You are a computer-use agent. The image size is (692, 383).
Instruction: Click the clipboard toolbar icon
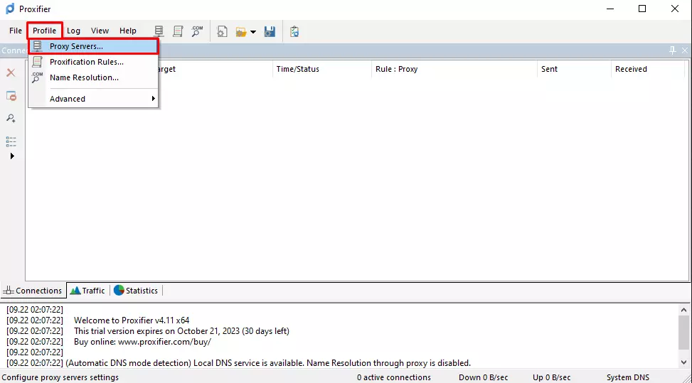(294, 32)
